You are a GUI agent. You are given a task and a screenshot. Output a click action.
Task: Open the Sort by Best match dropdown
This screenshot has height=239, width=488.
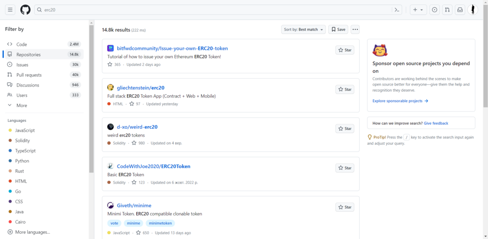point(303,30)
